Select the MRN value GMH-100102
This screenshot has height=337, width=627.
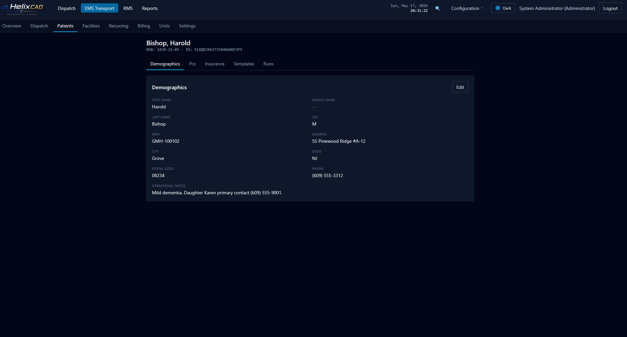click(x=166, y=141)
